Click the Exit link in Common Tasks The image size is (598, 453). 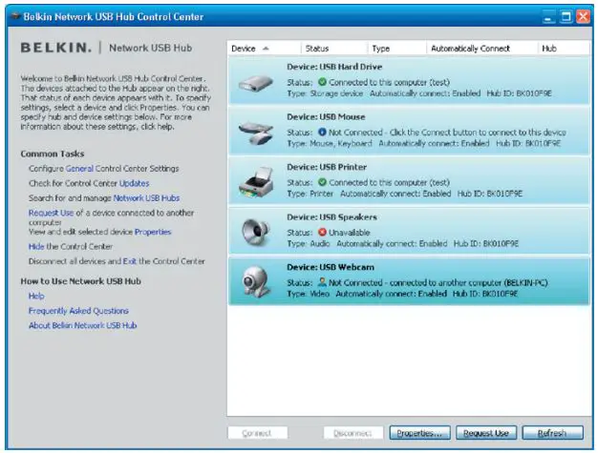click(x=130, y=261)
